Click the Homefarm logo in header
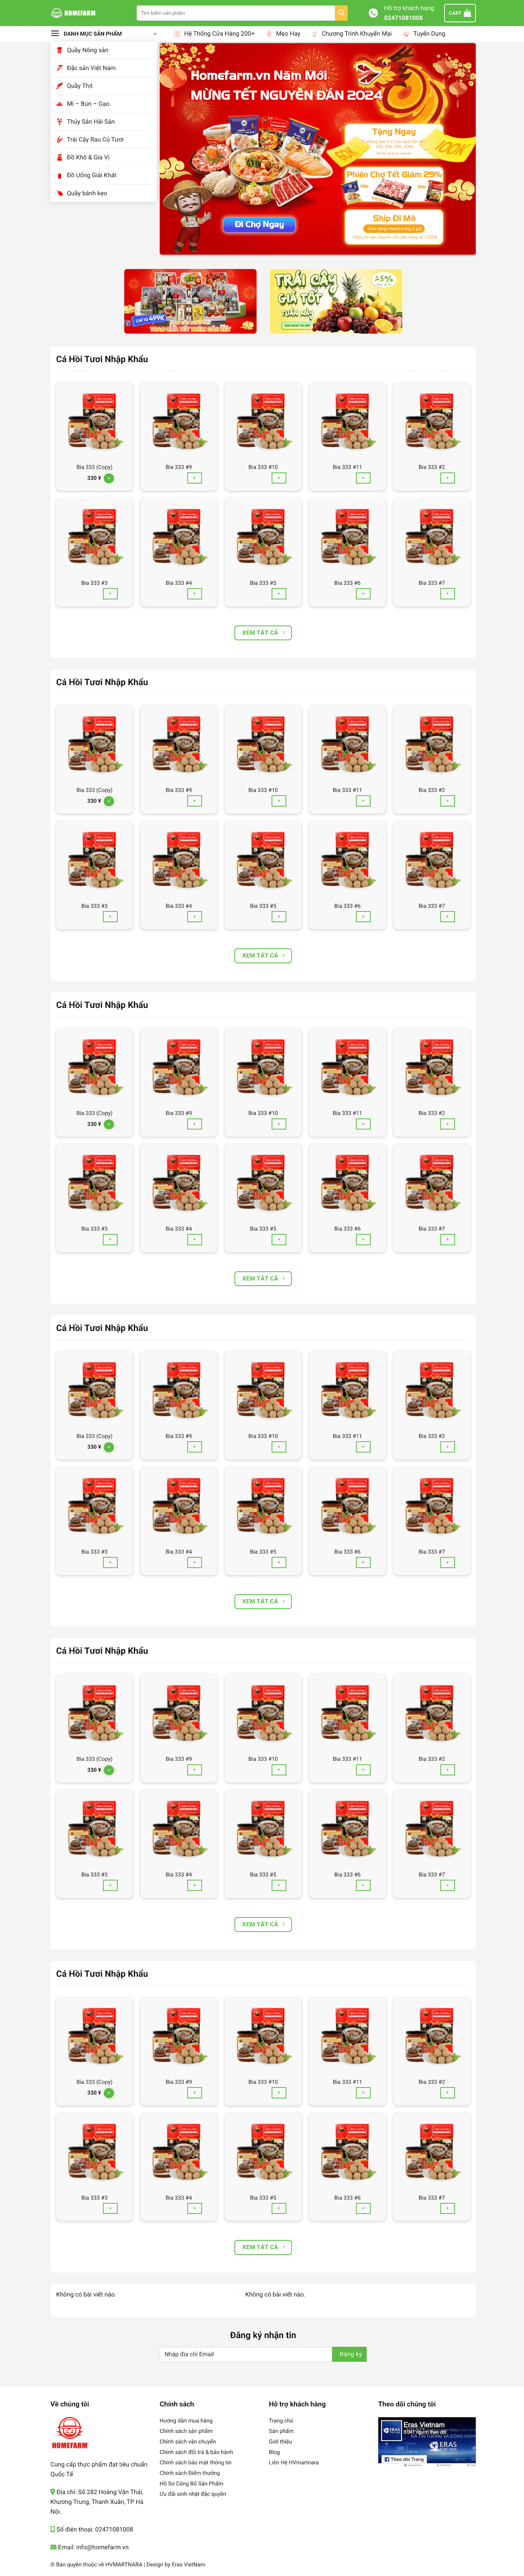Viewport: 524px width, 2576px height. [74, 13]
